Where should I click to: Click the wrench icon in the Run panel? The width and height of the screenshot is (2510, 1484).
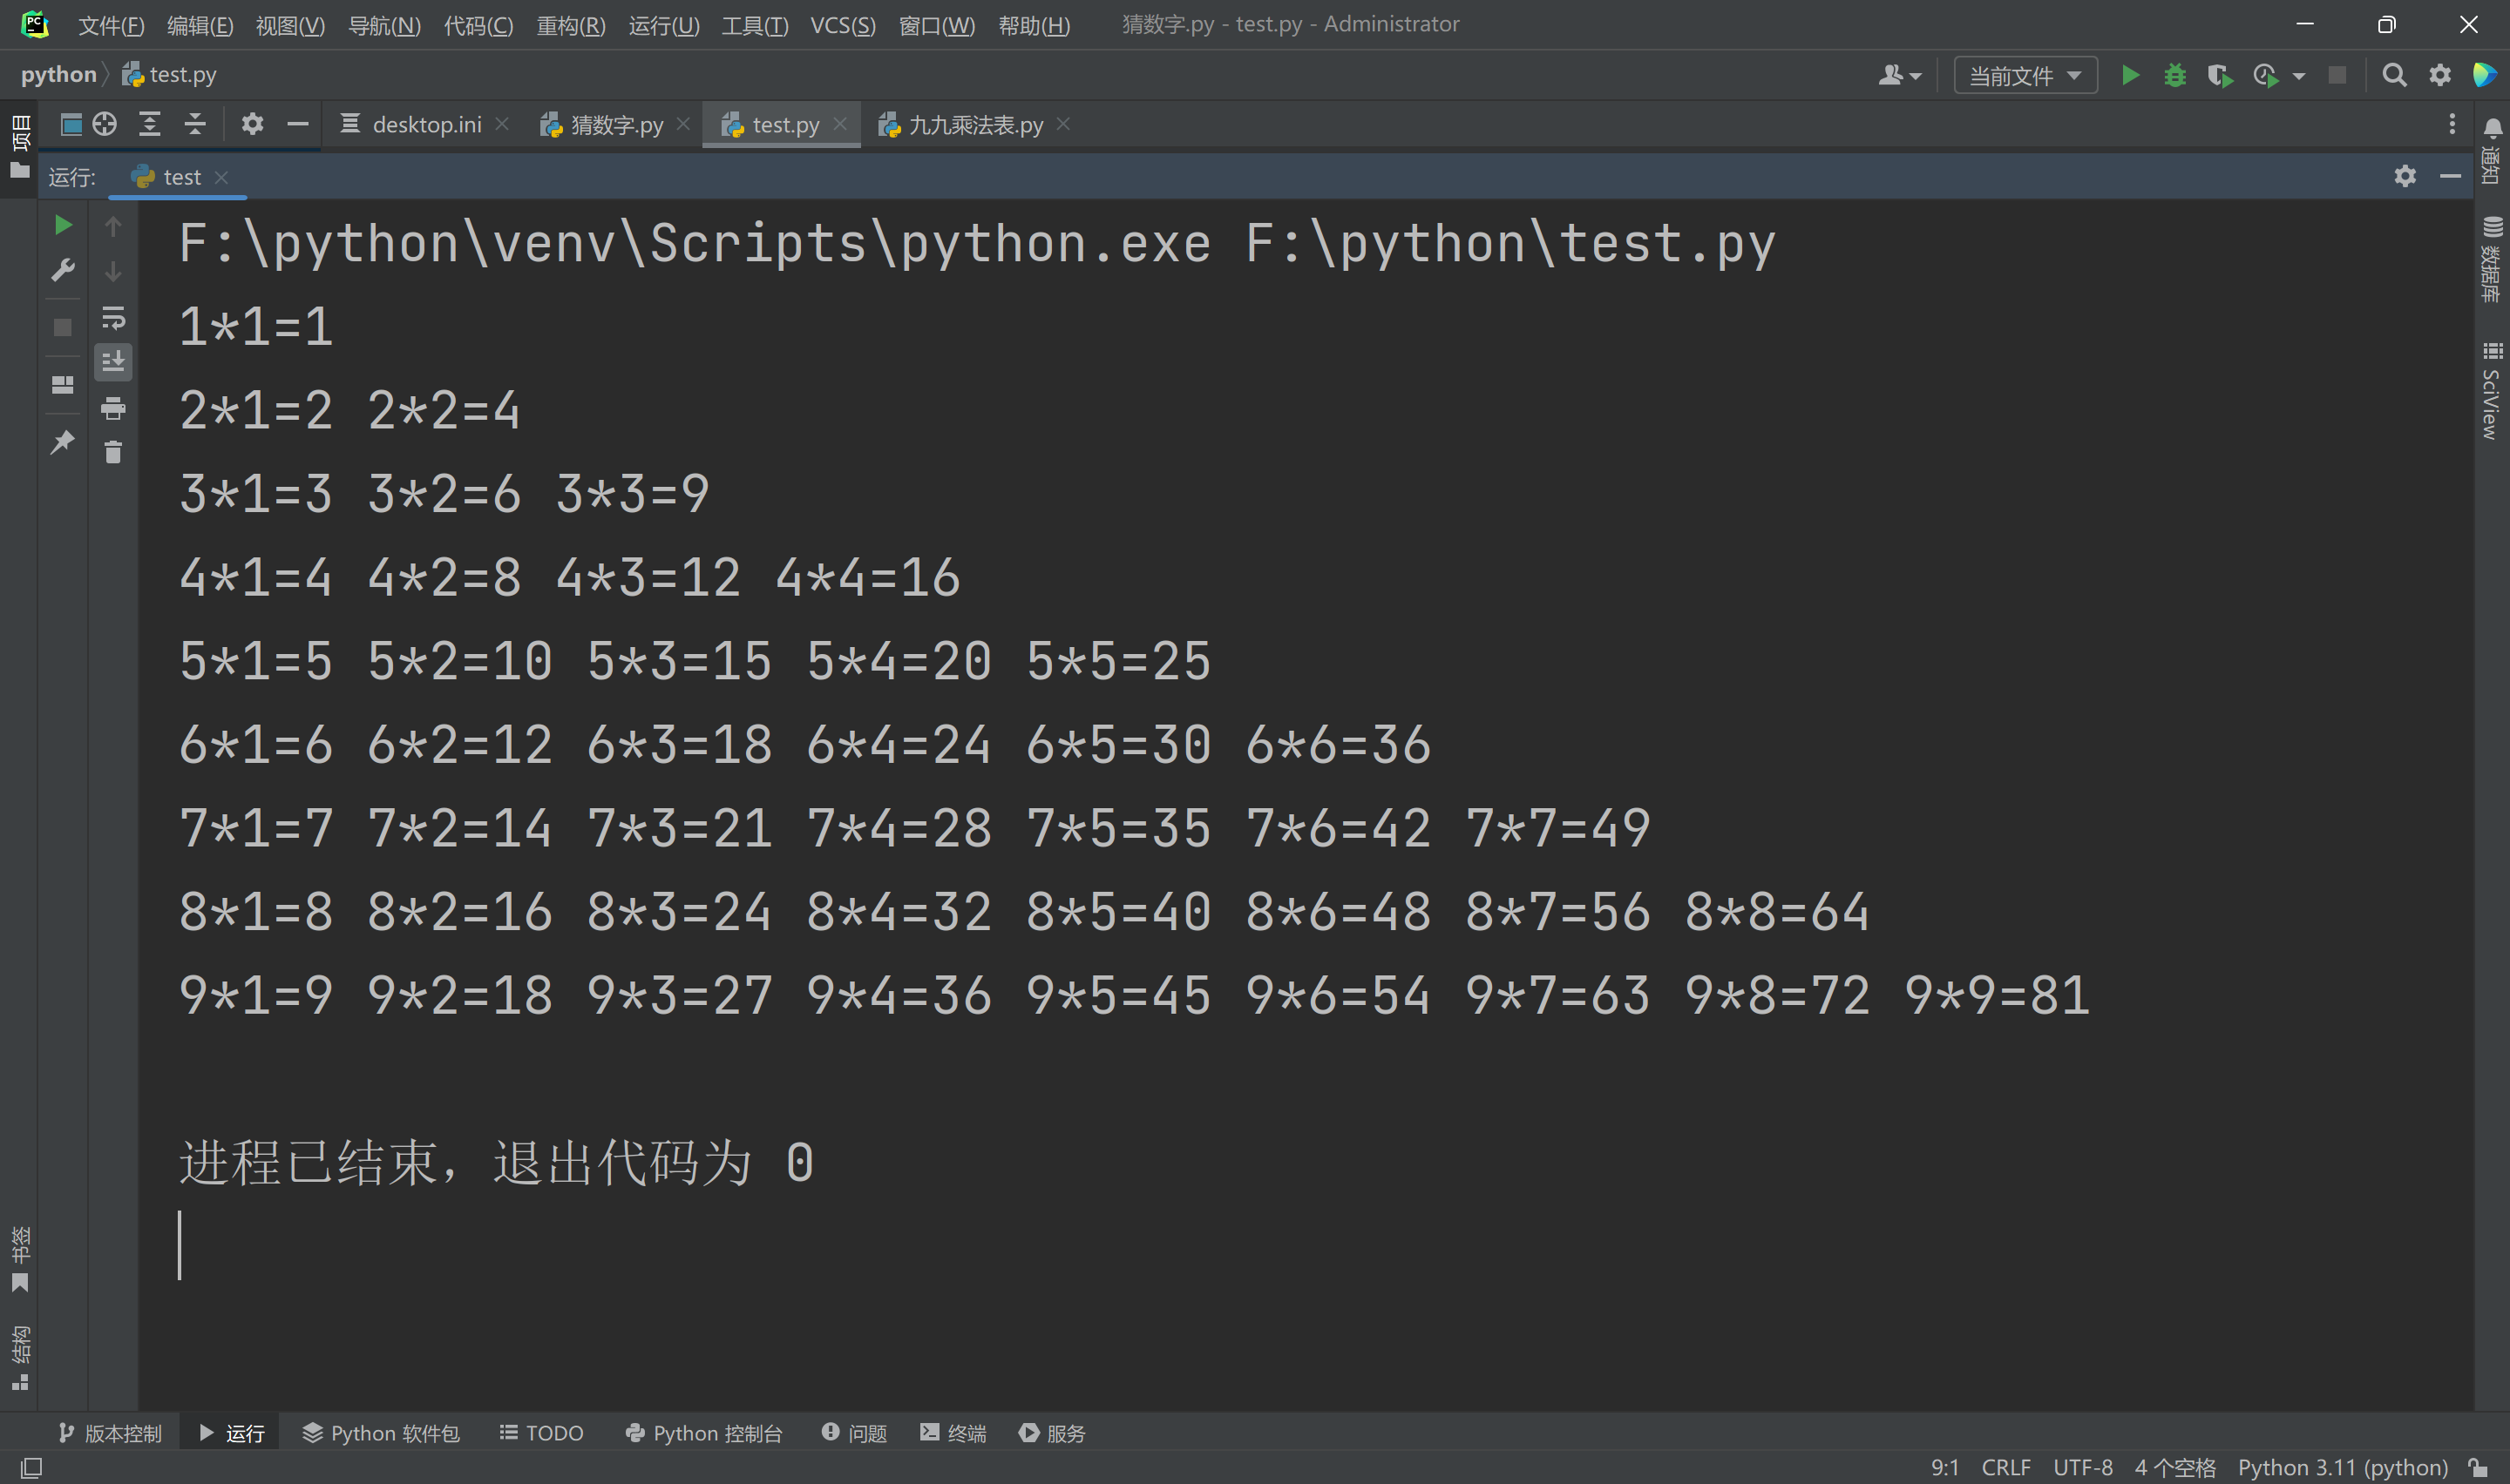(x=63, y=271)
